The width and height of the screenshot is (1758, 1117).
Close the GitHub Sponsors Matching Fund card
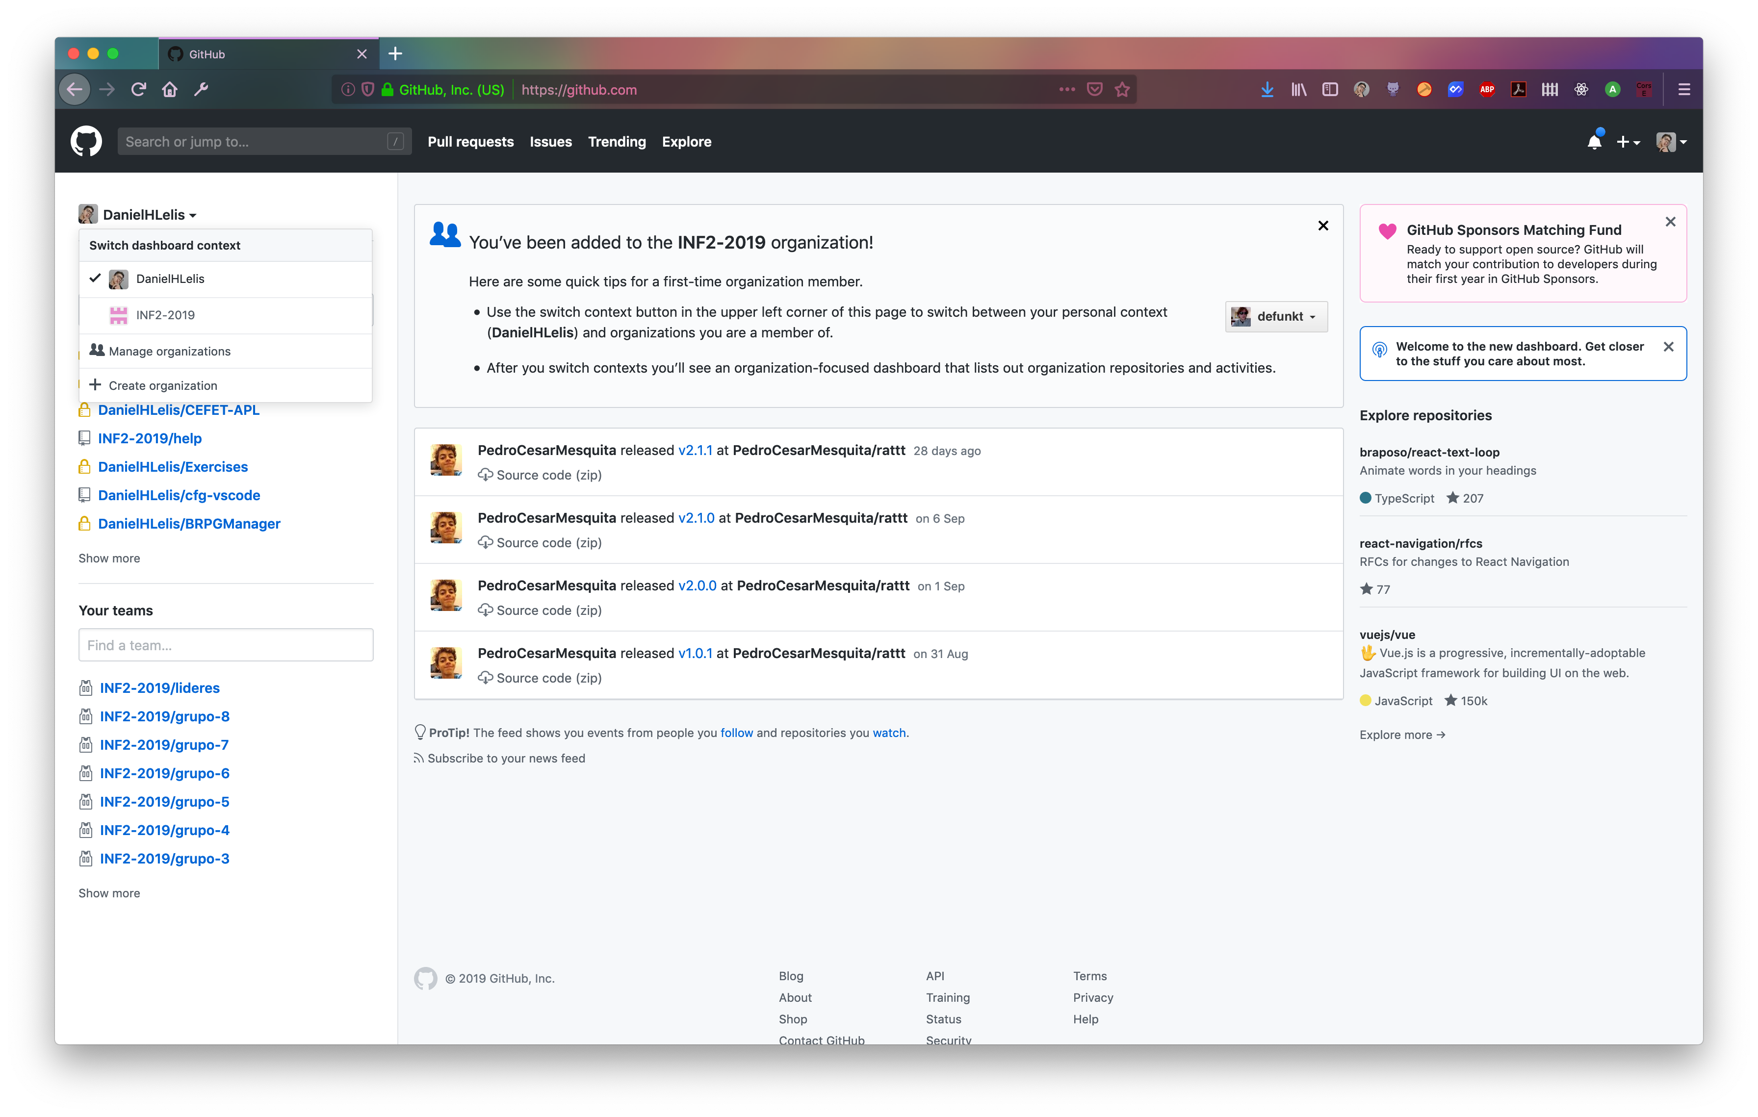point(1670,222)
